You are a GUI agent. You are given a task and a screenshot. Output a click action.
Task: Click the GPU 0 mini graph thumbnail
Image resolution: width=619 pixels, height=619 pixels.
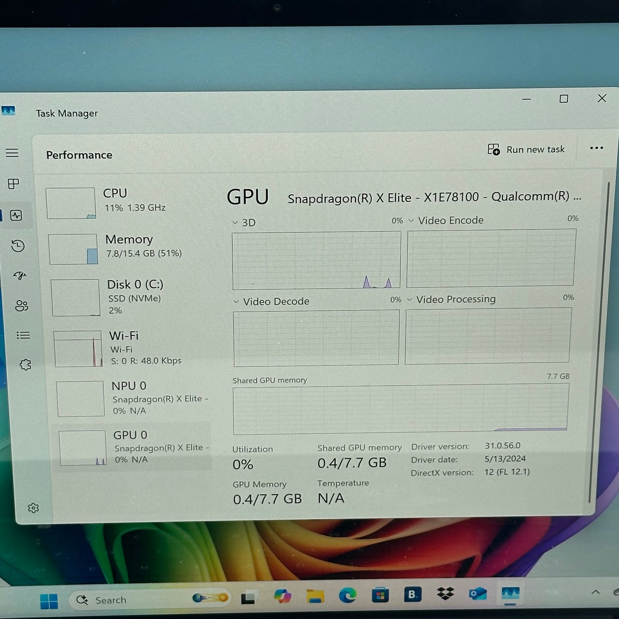click(x=83, y=448)
